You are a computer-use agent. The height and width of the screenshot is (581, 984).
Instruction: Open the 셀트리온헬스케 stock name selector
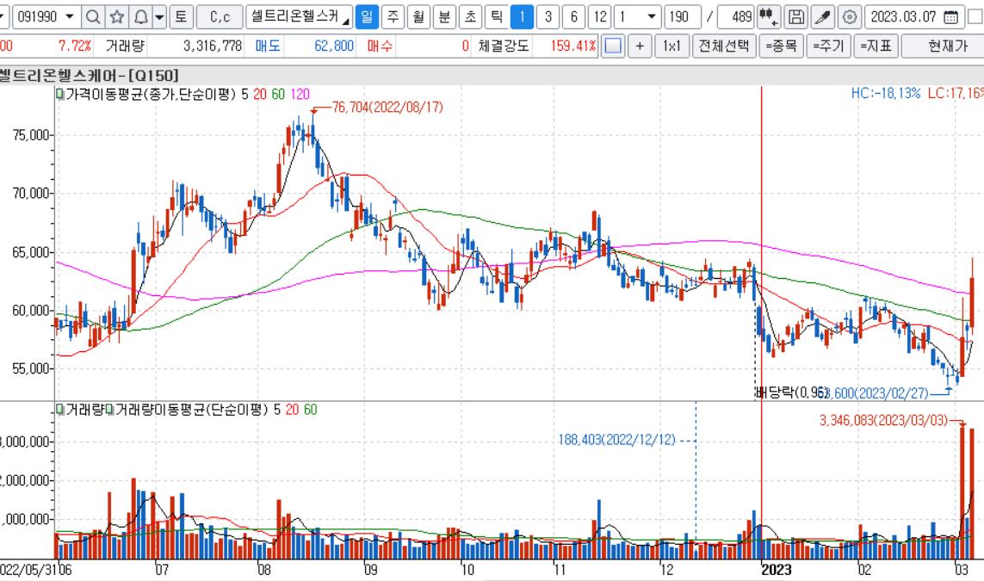(299, 17)
